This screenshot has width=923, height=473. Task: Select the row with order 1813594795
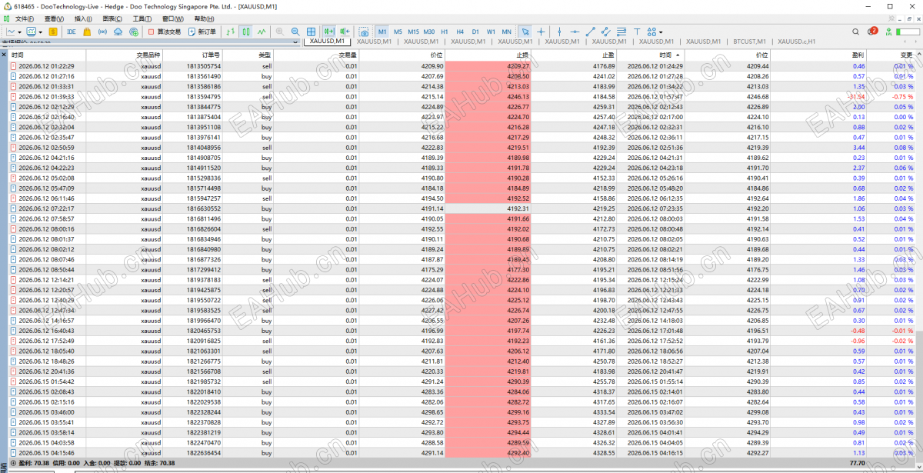click(461, 97)
